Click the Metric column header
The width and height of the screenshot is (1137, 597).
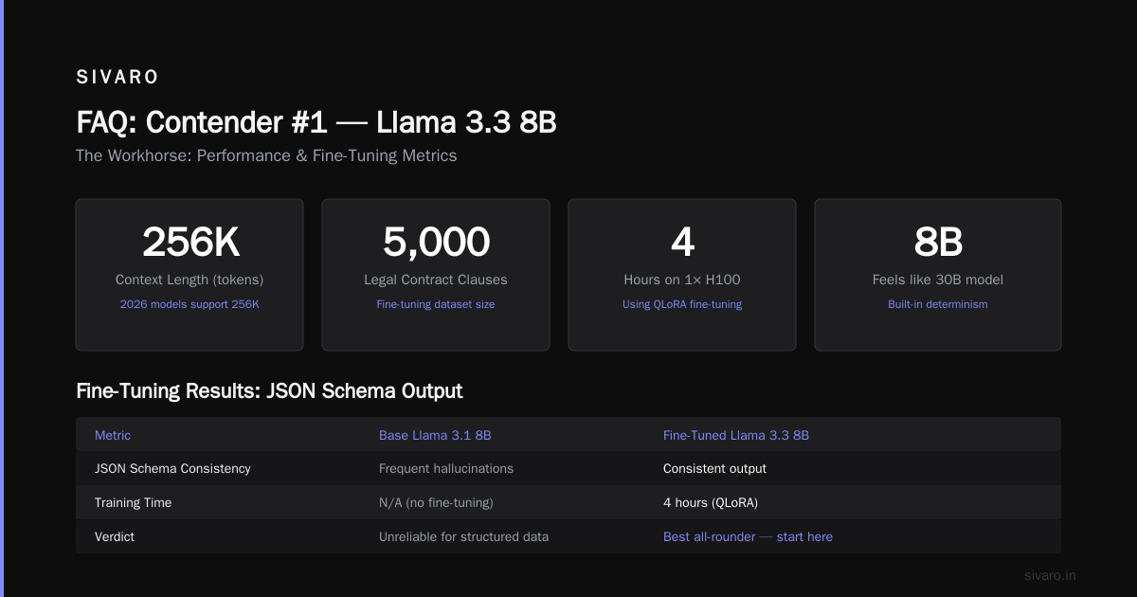(x=113, y=435)
